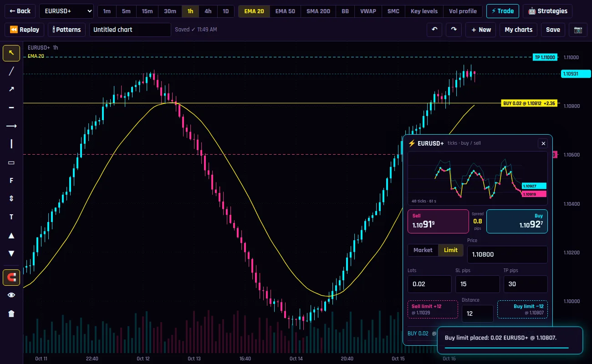Select the rectangle drawing tool
This screenshot has height=364, width=592.
click(x=11, y=162)
